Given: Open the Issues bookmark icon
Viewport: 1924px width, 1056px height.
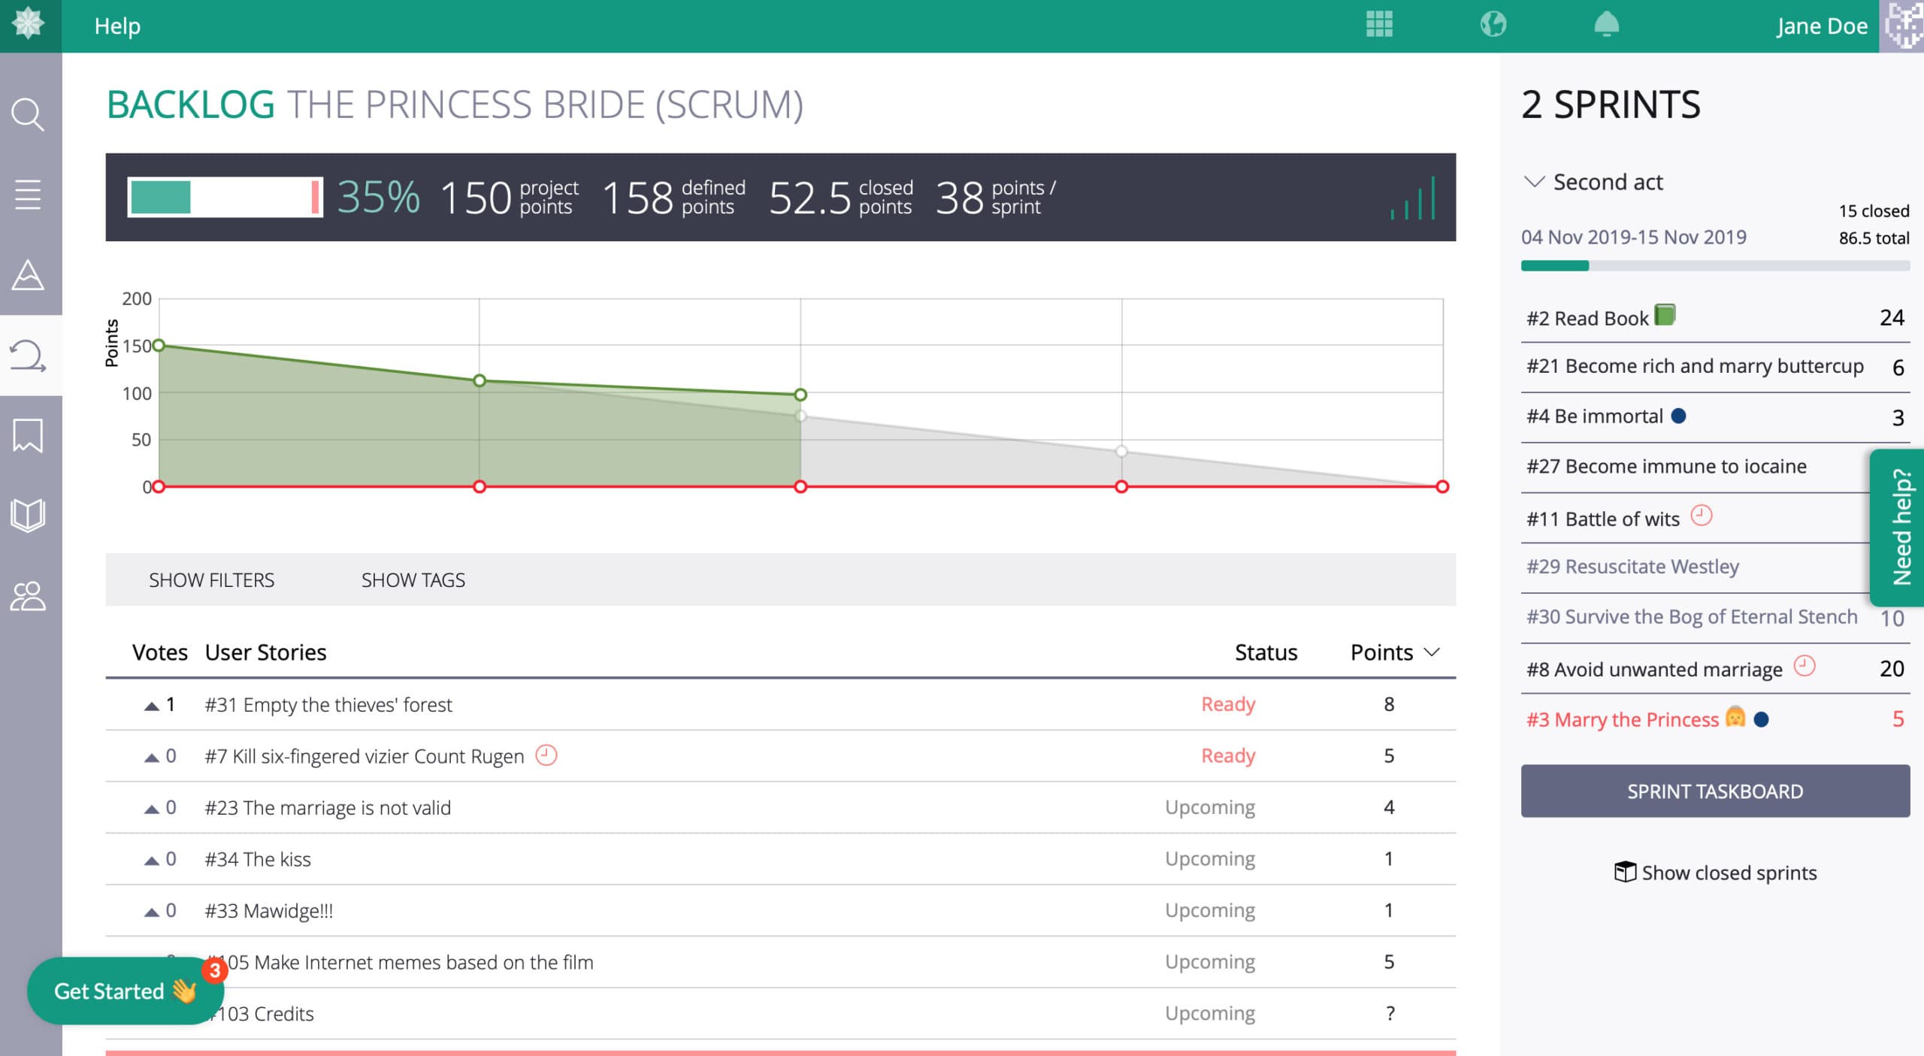Looking at the screenshot, I should pos(28,435).
